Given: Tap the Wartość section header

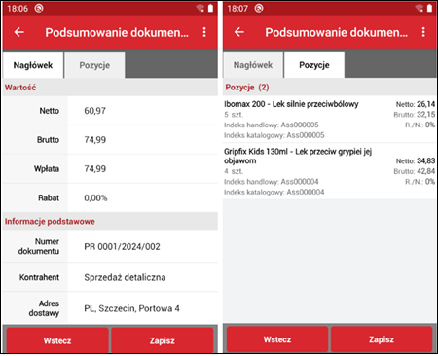Looking at the screenshot, I should (x=110, y=88).
